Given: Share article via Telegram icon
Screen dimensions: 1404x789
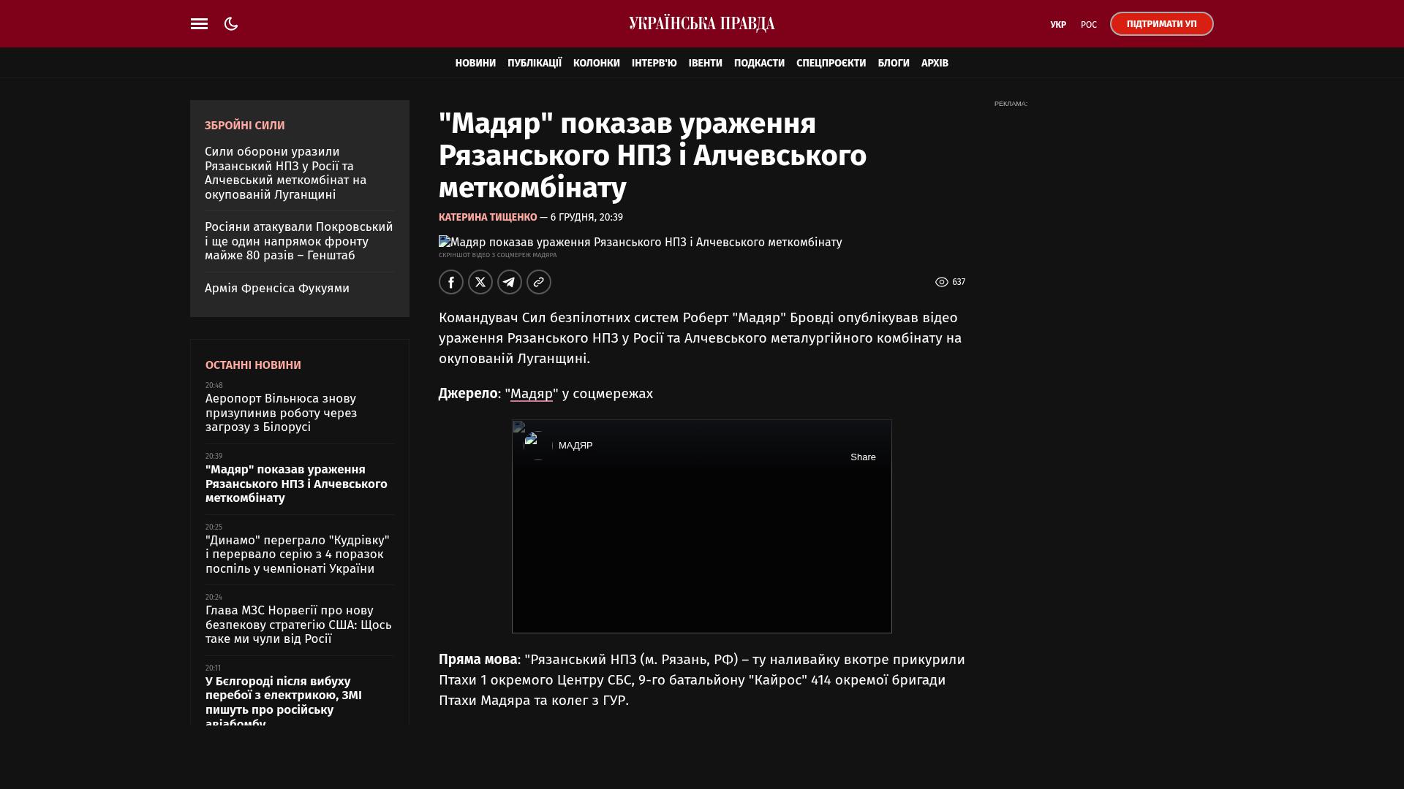Looking at the screenshot, I should tap(510, 282).
